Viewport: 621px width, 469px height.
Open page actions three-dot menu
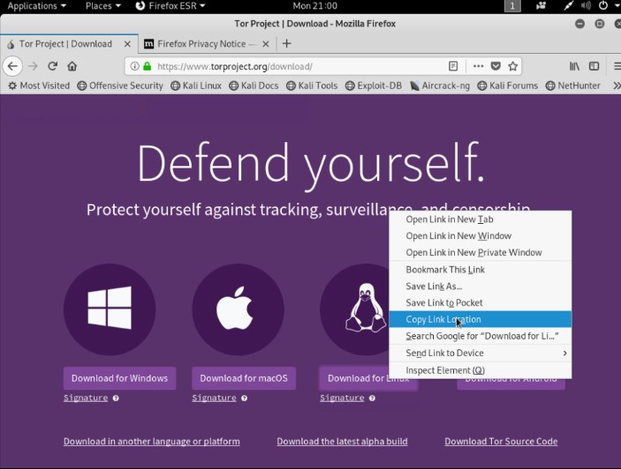(478, 66)
